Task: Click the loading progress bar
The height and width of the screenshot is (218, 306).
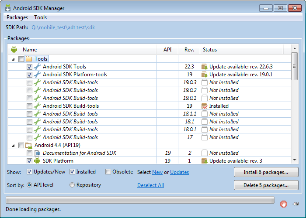Action: pyautogui.click(x=140, y=200)
